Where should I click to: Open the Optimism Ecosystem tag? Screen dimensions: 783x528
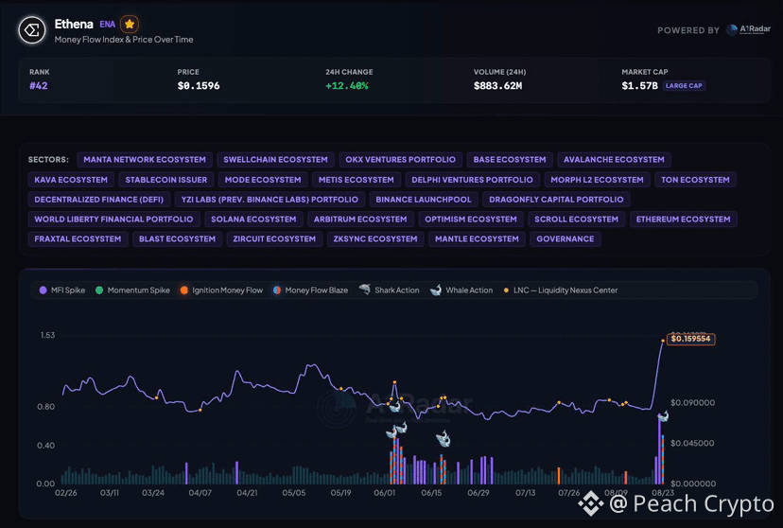[471, 219]
